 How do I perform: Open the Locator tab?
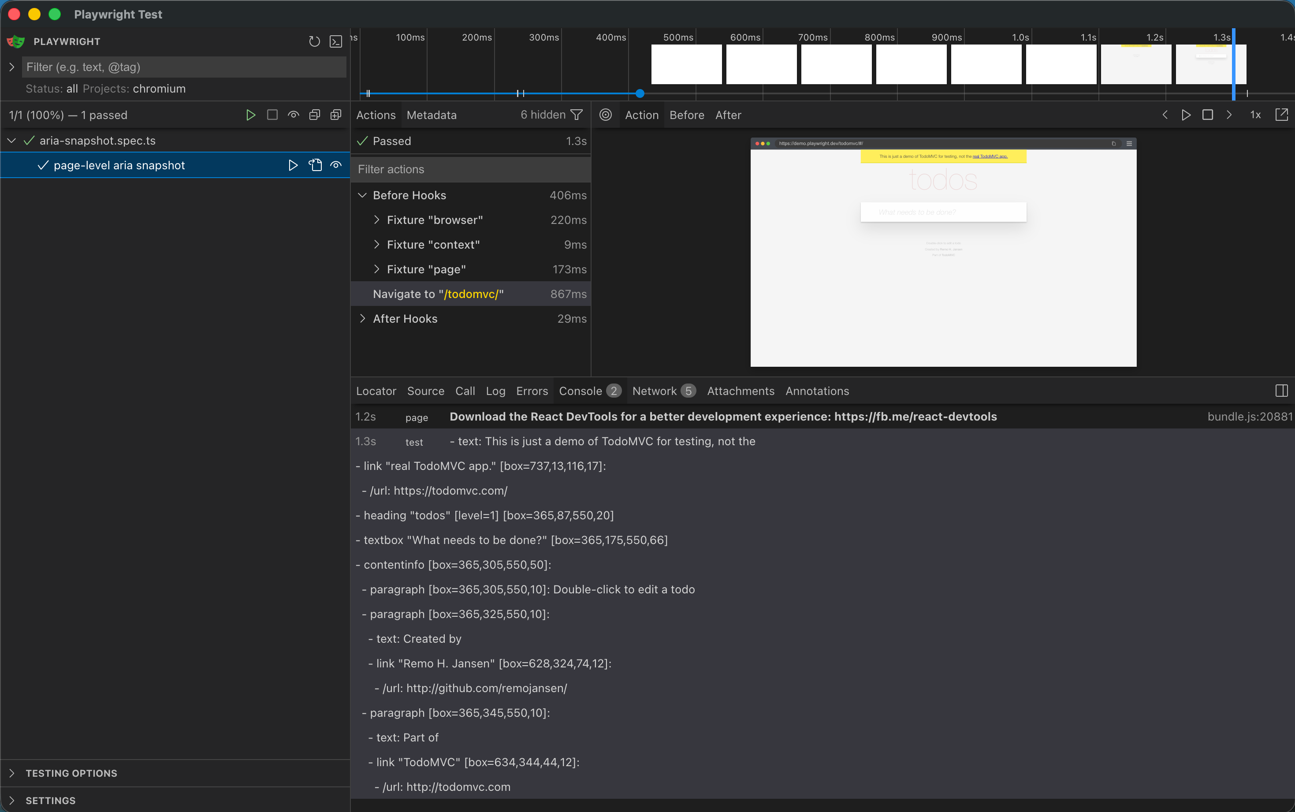(x=376, y=391)
